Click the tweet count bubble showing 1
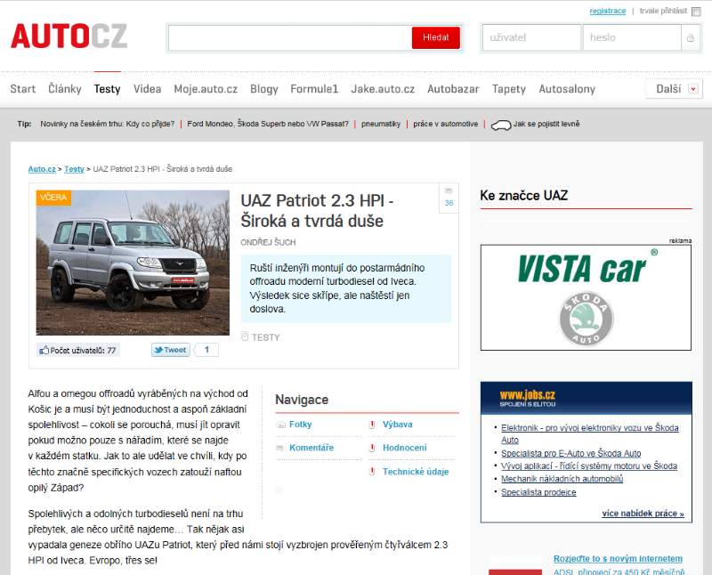Viewport: 712px width, 575px height. [x=206, y=350]
